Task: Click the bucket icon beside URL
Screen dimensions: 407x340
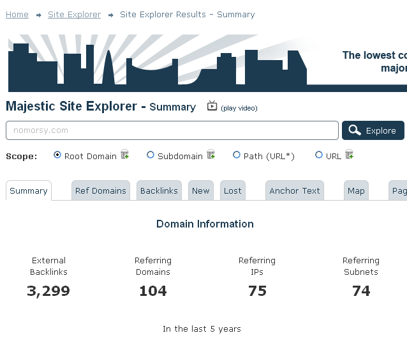Action: [x=349, y=155]
